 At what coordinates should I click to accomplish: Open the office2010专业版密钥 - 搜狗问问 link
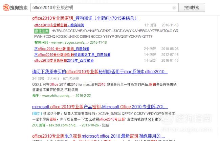pos(59,25)
